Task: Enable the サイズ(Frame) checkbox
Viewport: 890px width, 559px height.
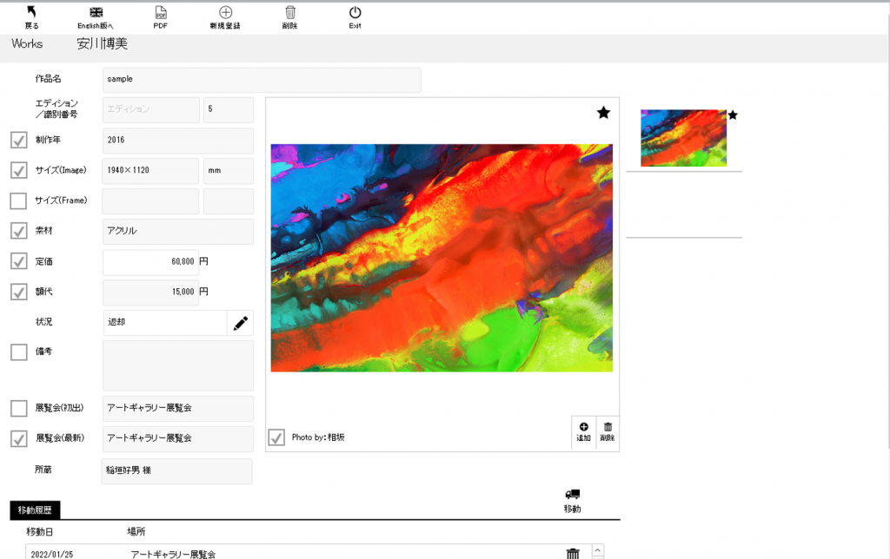Action: click(x=18, y=201)
